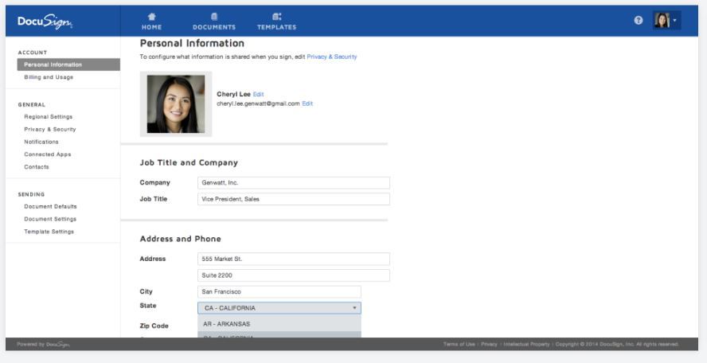The image size is (707, 363).
Task: Click the Job Title input field
Action: (294, 199)
